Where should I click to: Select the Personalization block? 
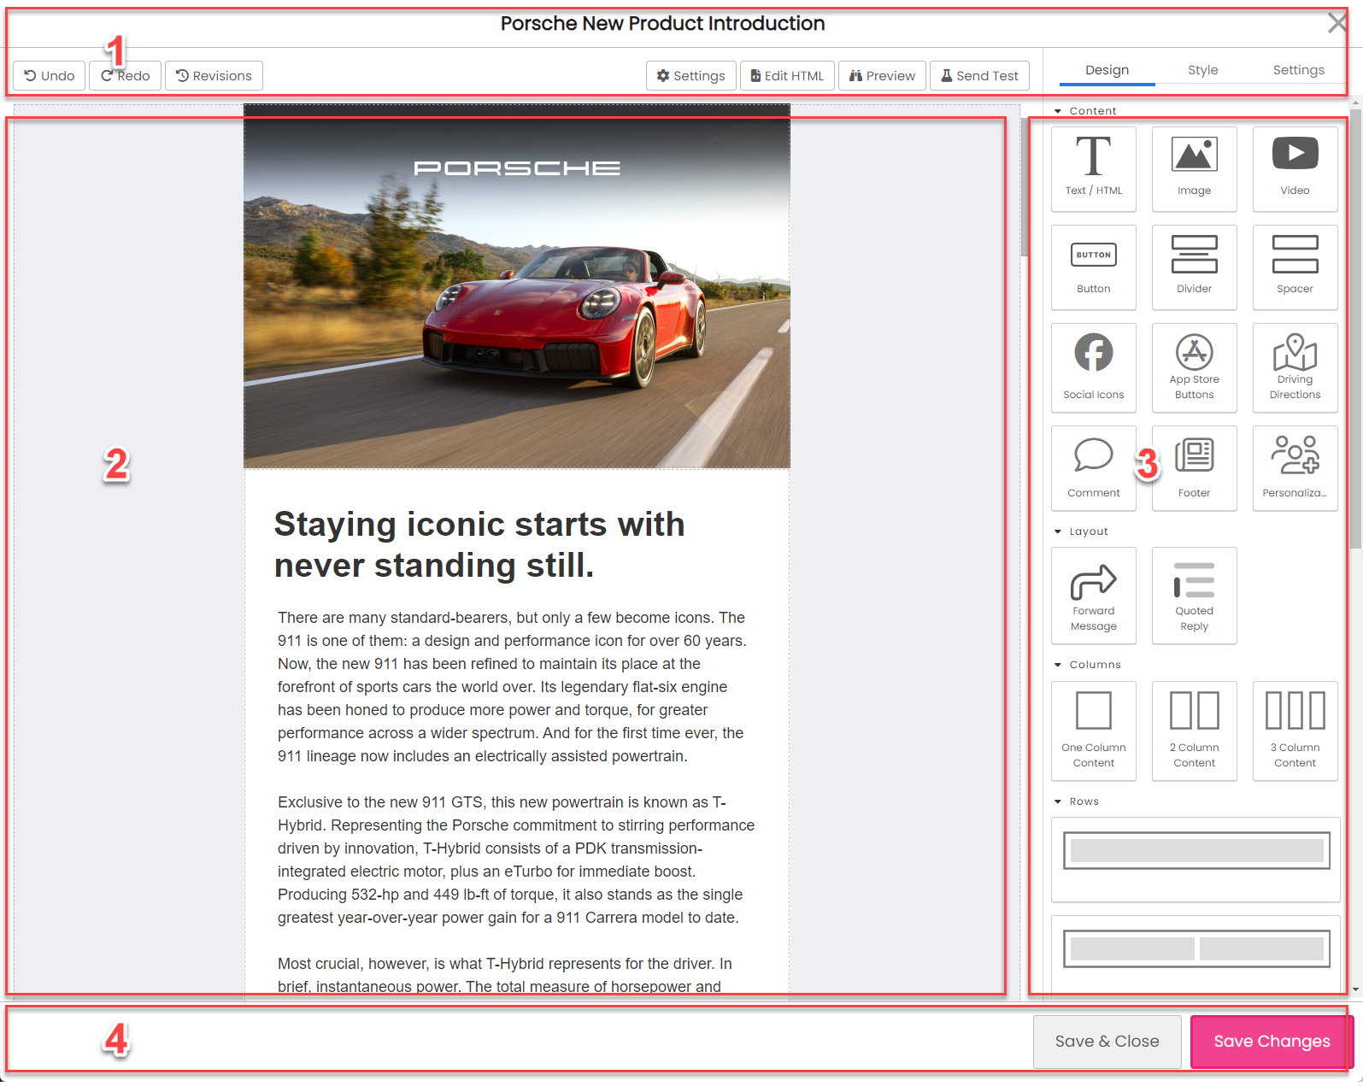[1295, 468]
